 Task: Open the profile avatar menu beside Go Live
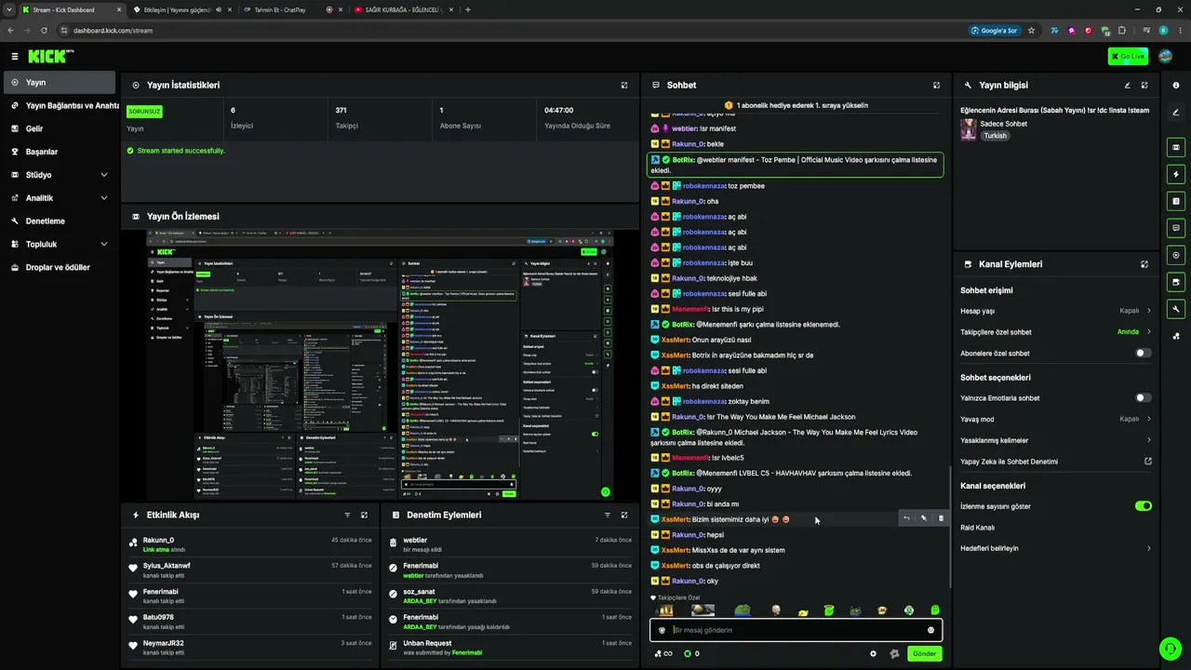coord(1165,57)
